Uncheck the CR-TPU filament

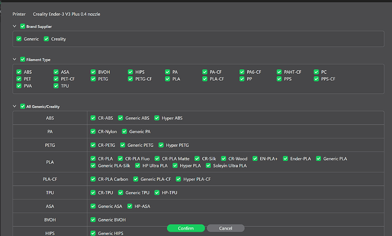tap(93, 192)
